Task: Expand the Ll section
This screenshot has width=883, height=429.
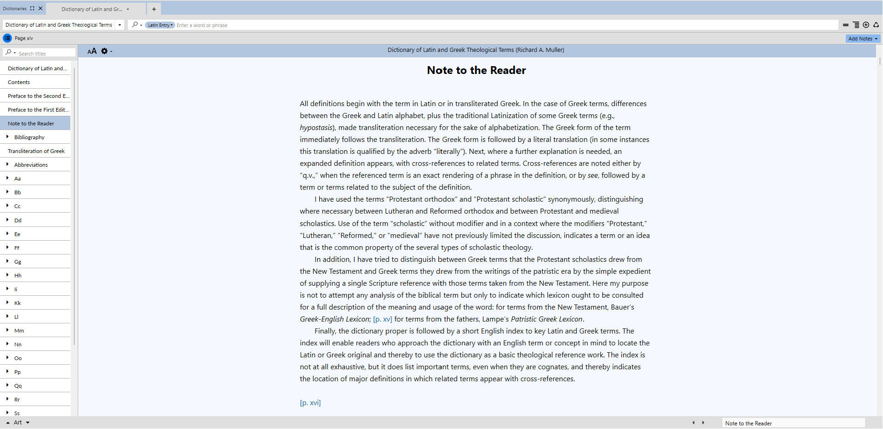Action: click(x=7, y=316)
